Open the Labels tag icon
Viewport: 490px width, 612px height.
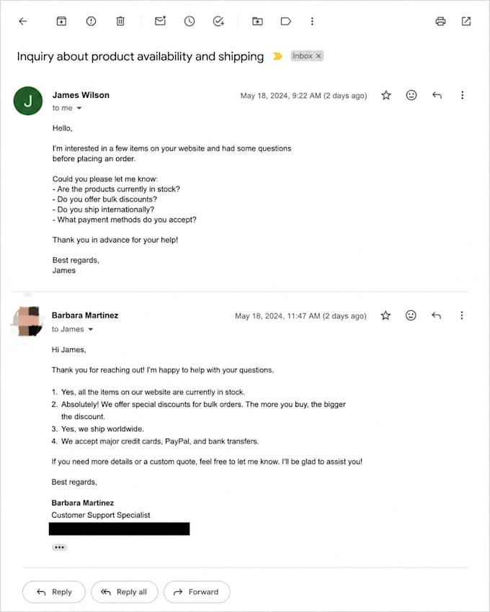(x=285, y=21)
